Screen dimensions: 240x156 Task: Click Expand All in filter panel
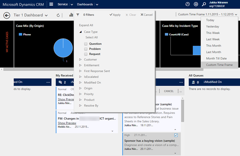[86, 25]
